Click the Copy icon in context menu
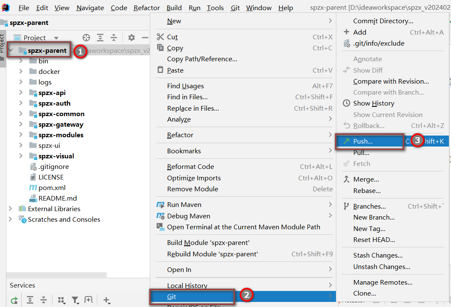Viewport: 451px width, 307px height. tap(160, 47)
